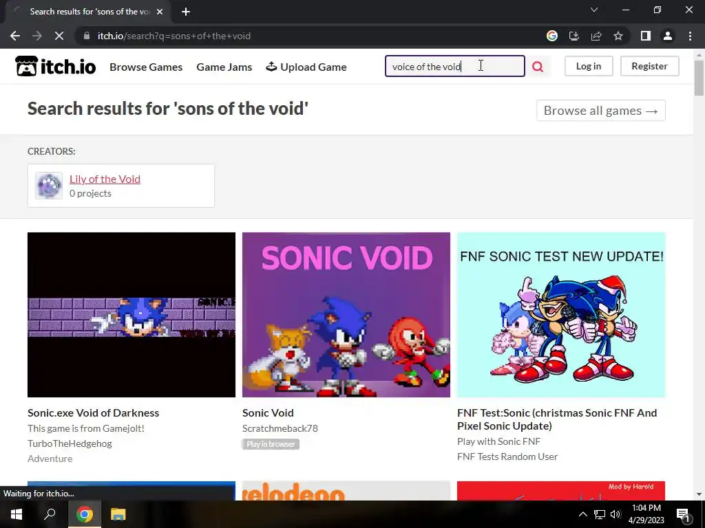Click the Play in browser badge
The image size is (705, 528).
[271, 444]
